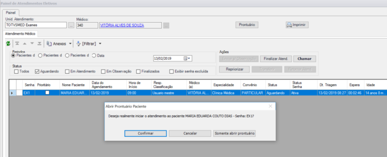Browse Unid. Atendimento lookup button
Image resolution: width=387 pixels, height=157 pixels.
pyautogui.click(x=71, y=25)
